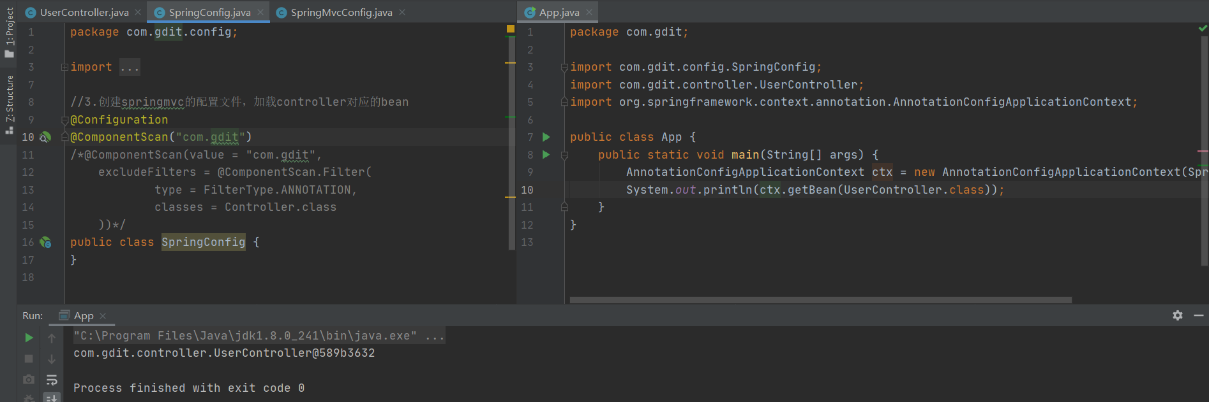Click the Stop process square icon

(29, 359)
